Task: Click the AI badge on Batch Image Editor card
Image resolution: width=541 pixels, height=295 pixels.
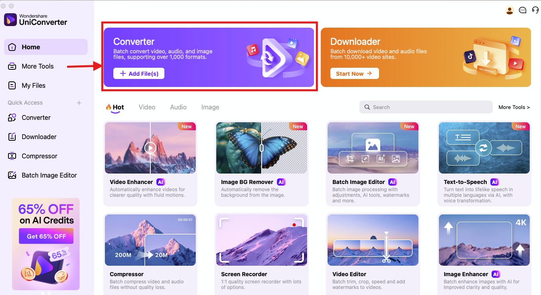Action: (393, 182)
